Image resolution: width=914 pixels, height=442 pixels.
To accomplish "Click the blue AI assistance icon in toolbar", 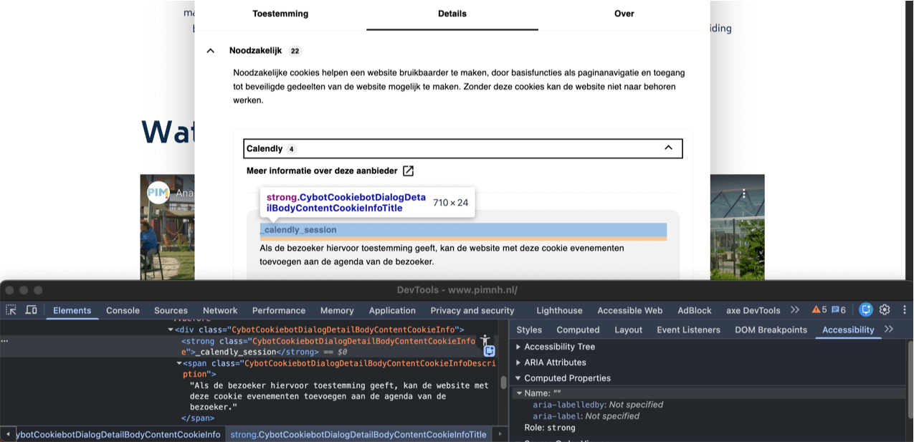I will click(866, 310).
